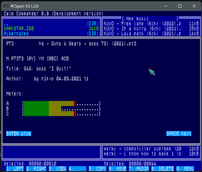Click channel C level meter

(x=61, y=114)
